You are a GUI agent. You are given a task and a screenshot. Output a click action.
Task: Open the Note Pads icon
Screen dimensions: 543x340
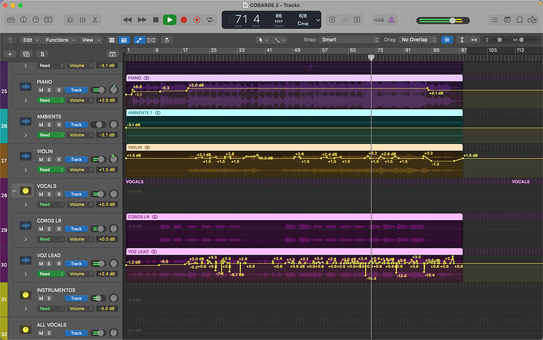pos(507,20)
